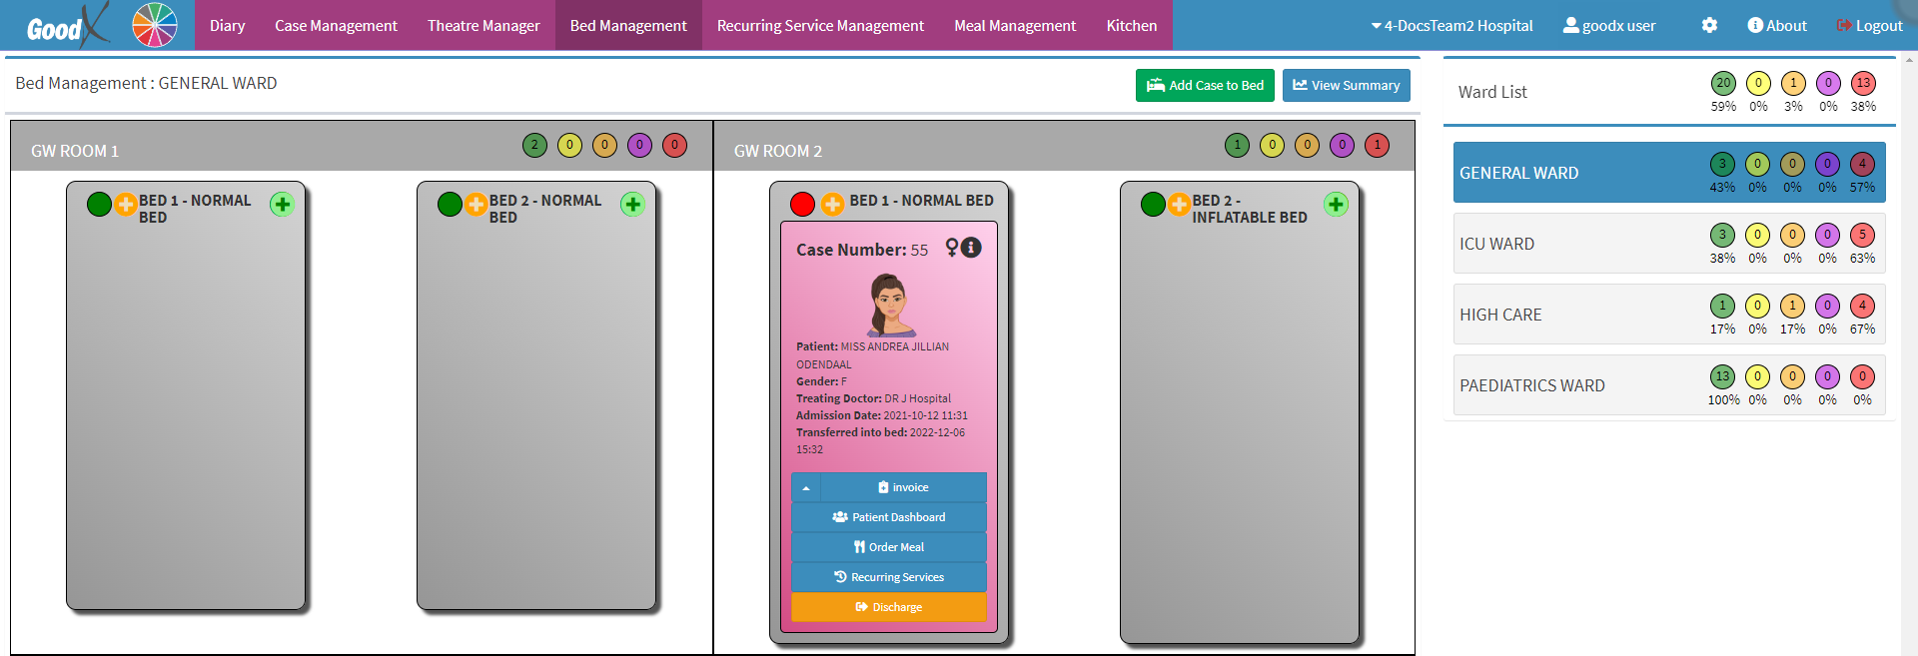This screenshot has height=656, width=1918.
Task: Click orange plus on GW Room 1 Bed 2
Action: click(477, 204)
